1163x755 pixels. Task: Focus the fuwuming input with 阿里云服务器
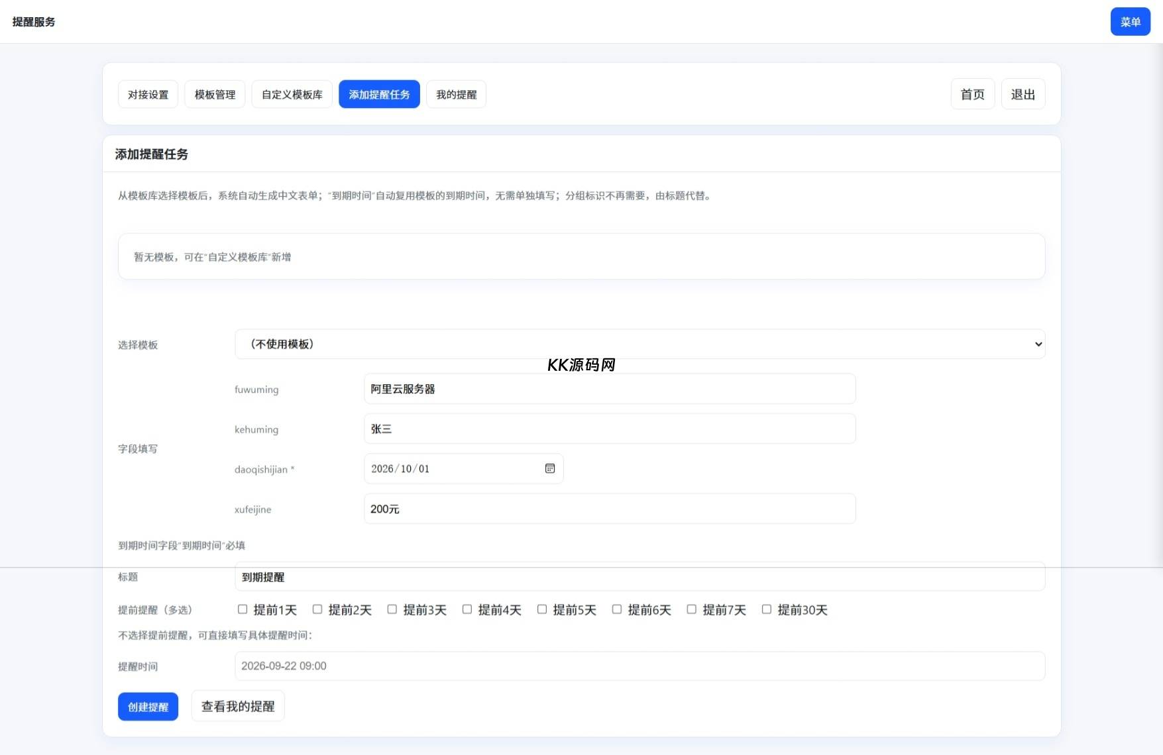point(609,389)
